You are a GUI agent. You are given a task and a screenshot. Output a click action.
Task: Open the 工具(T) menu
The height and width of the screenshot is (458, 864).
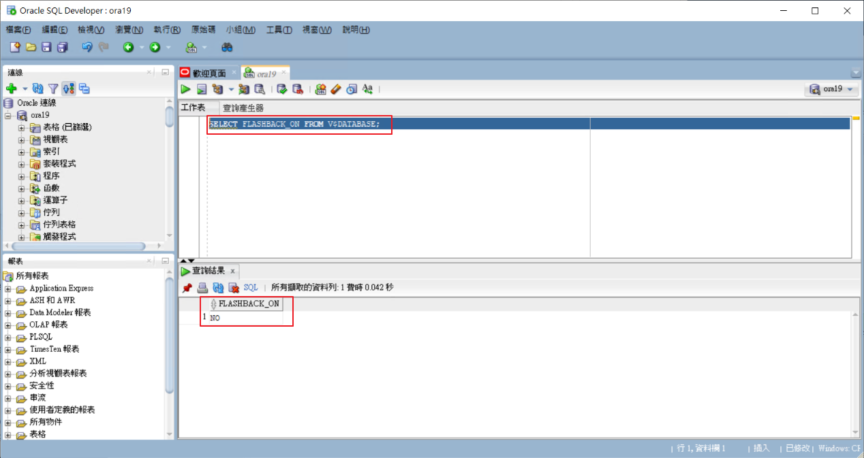pyautogui.click(x=279, y=30)
